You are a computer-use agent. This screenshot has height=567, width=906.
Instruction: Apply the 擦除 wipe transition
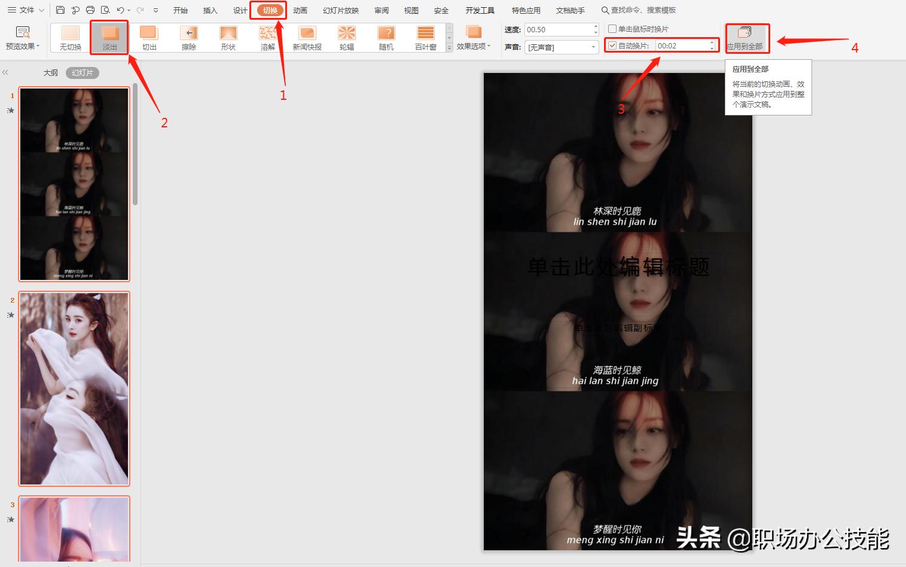point(188,37)
